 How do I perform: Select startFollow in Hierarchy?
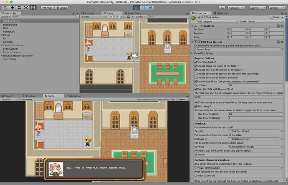10,59
